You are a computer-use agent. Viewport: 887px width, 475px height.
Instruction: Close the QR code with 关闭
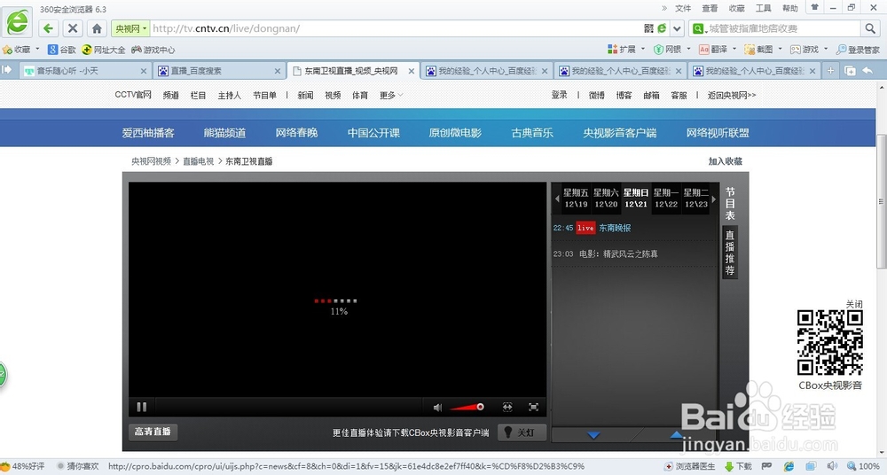(x=854, y=304)
